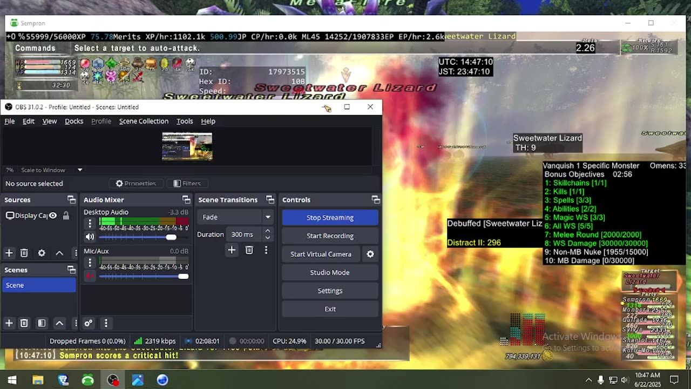Image resolution: width=691 pixels, height=389 pixels.
Task: Open the Fade transition dropdown
Action: pos(235,217)
